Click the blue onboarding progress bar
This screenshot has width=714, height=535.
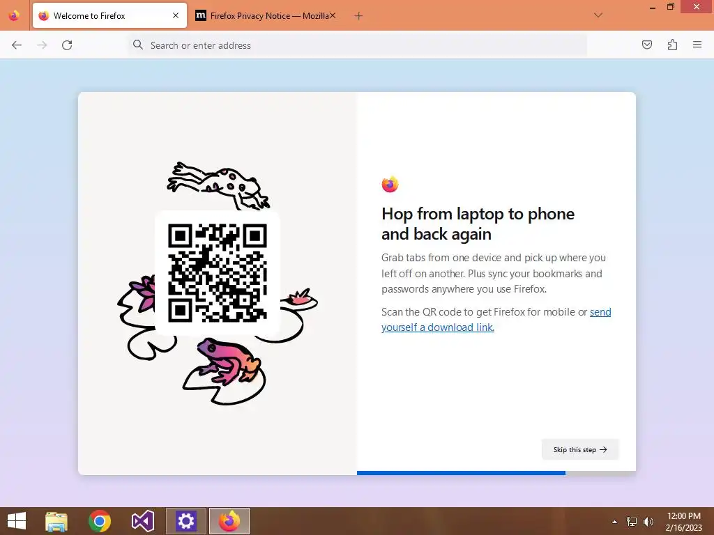click(x=461, y=473)
